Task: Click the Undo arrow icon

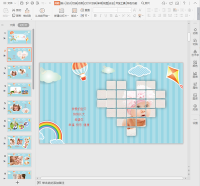Action: pos(43,3)
